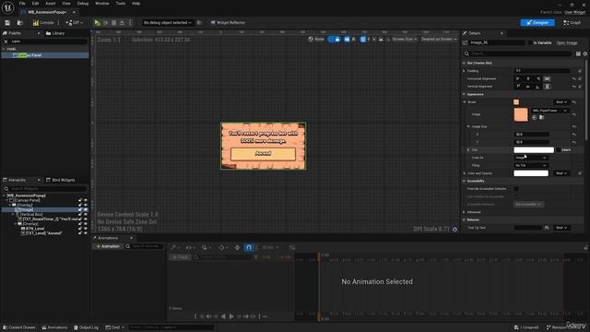This screenshot has width=590, height=332.
Task: Browse to asset in Content Browser
Action: point(20,23)
